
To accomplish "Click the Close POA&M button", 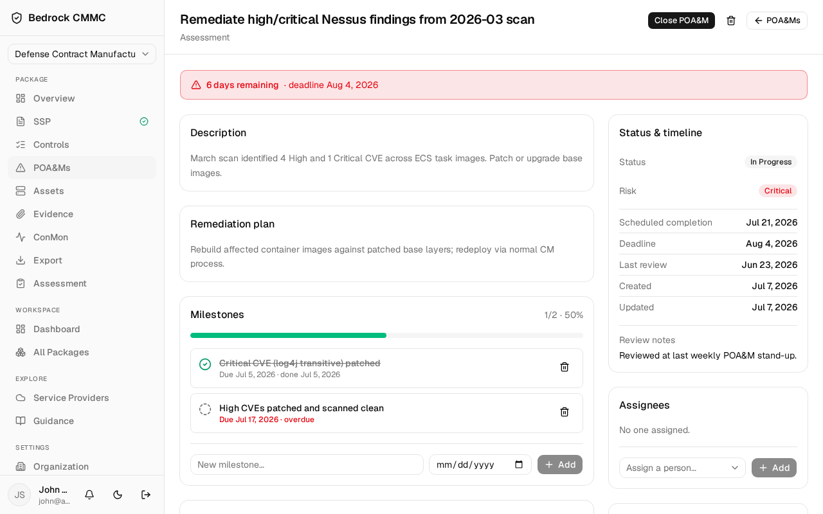I will [682, 21].
